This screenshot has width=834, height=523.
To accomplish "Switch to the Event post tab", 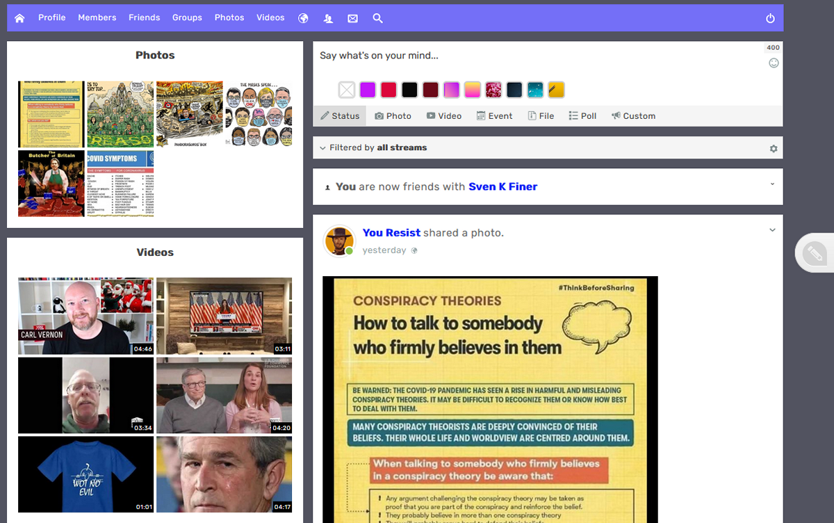I will (495, 116).
